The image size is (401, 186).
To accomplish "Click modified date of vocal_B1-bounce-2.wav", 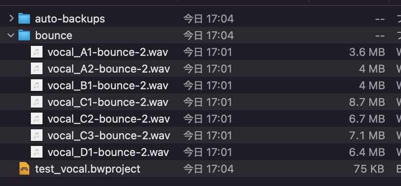I will (x=208, y=85).
